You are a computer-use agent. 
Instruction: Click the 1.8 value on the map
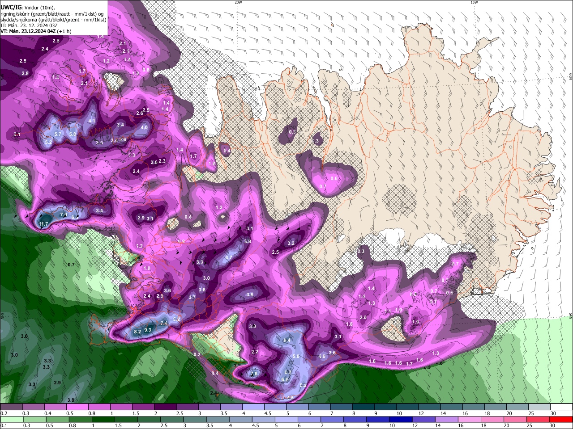click(x=349, y=324)
